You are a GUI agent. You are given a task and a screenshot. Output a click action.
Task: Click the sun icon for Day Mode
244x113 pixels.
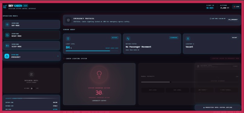[x=7, y=25]
